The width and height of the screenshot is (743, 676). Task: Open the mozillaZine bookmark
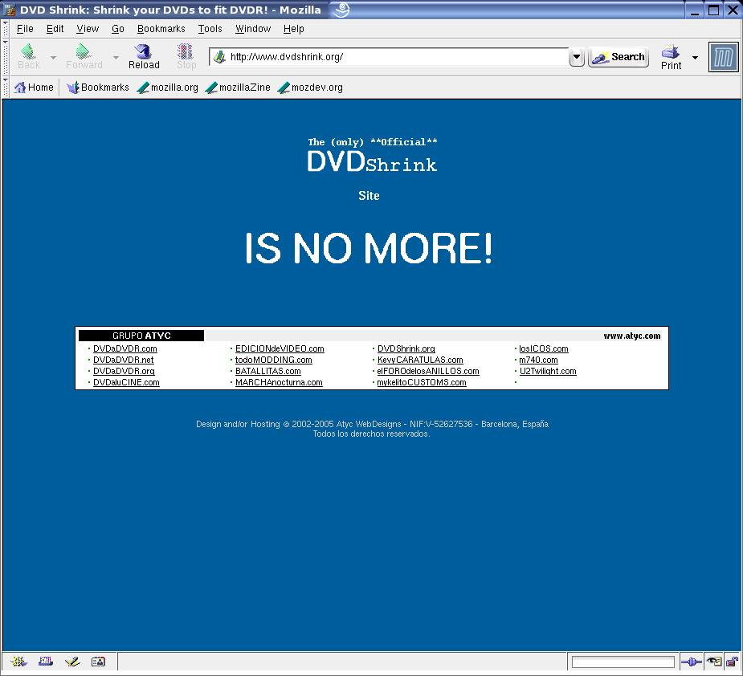(x=238, y=88)
